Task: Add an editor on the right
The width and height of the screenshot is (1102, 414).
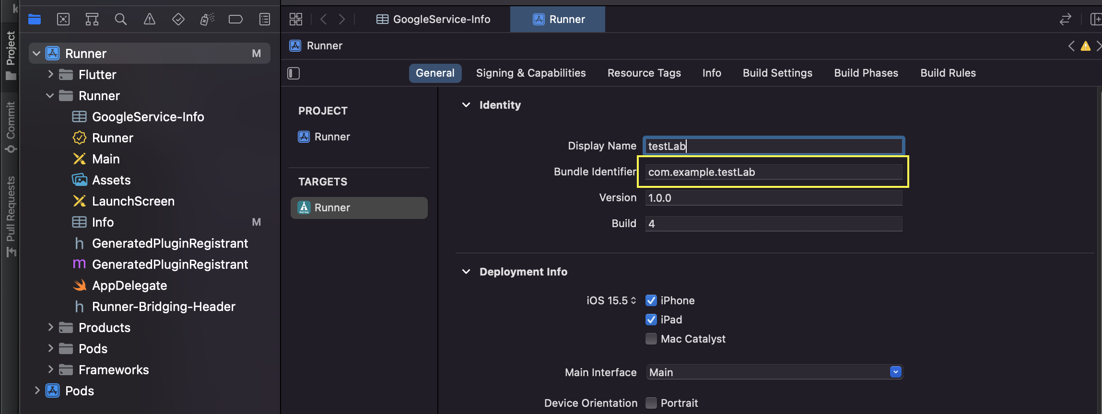Action: click(1096, 19)
